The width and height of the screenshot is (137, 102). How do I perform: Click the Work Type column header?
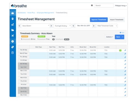[39, 47]
